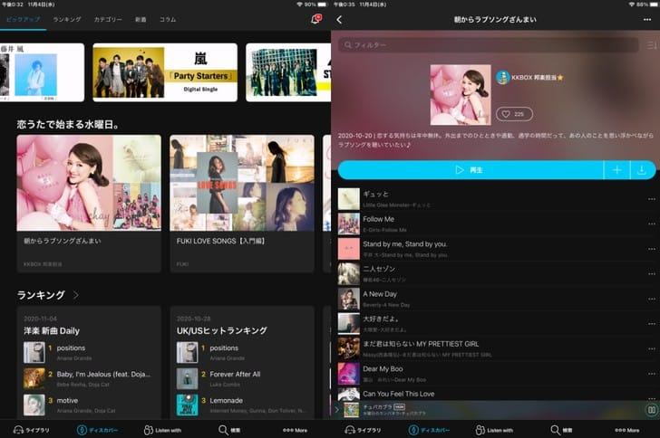Viewport: 660px width, 438px height.
Task: Open the UK/USヒットランキング chart
Action: click(x=222, y=331)
